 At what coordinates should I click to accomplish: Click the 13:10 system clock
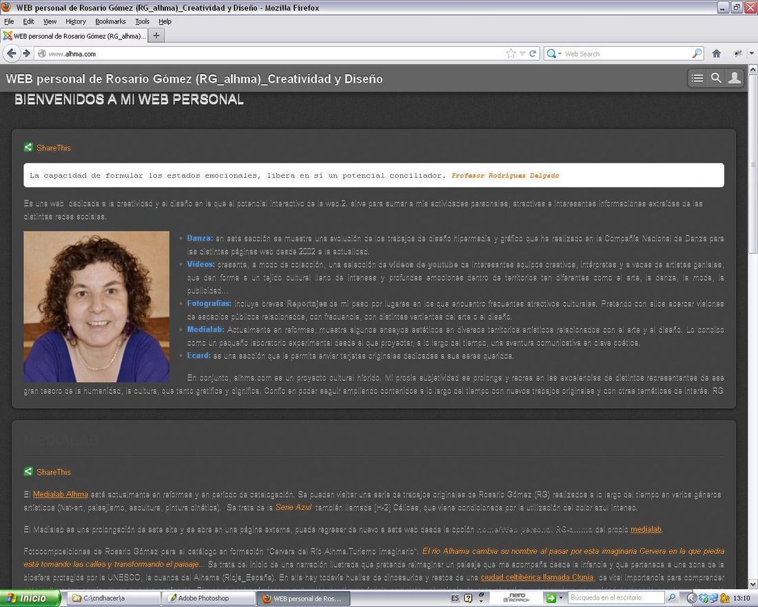click(742, 599)
